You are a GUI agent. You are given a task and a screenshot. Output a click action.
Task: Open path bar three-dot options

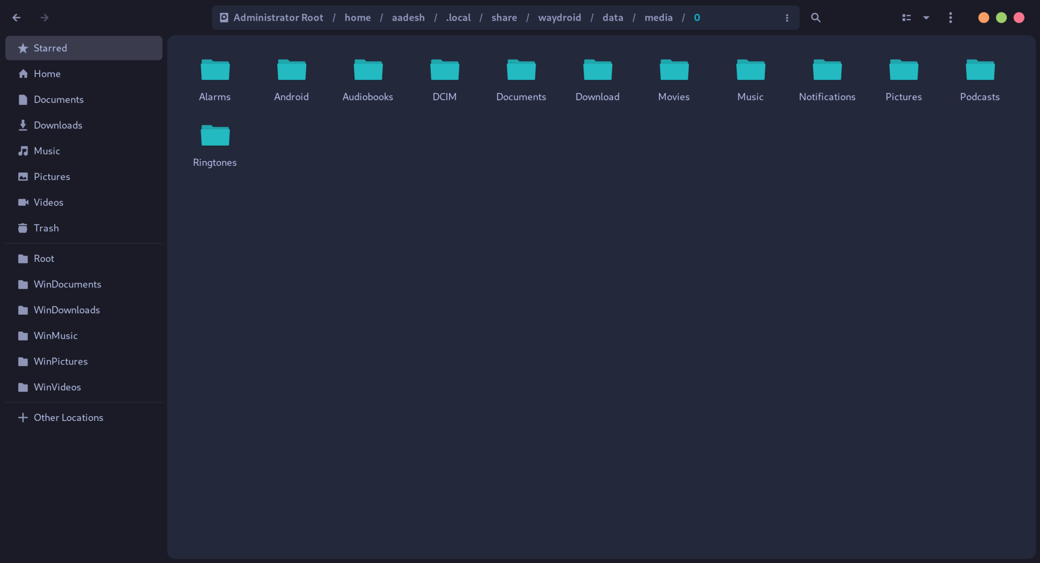(787, 18)
